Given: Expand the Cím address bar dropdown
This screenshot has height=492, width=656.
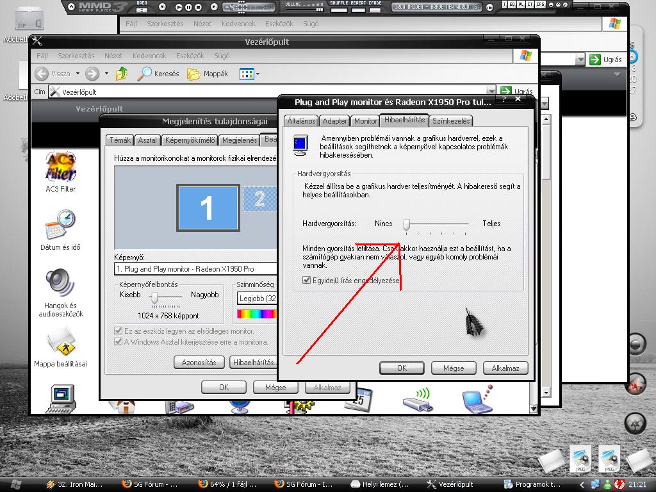Looking at the screenshot, I should click(x=491, y=92).
